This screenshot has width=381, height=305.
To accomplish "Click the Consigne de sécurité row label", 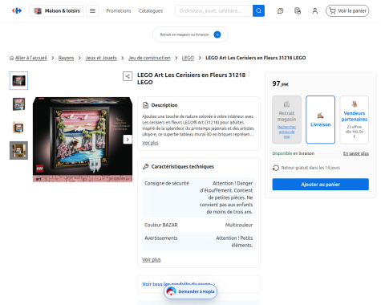I will [167, 183].
